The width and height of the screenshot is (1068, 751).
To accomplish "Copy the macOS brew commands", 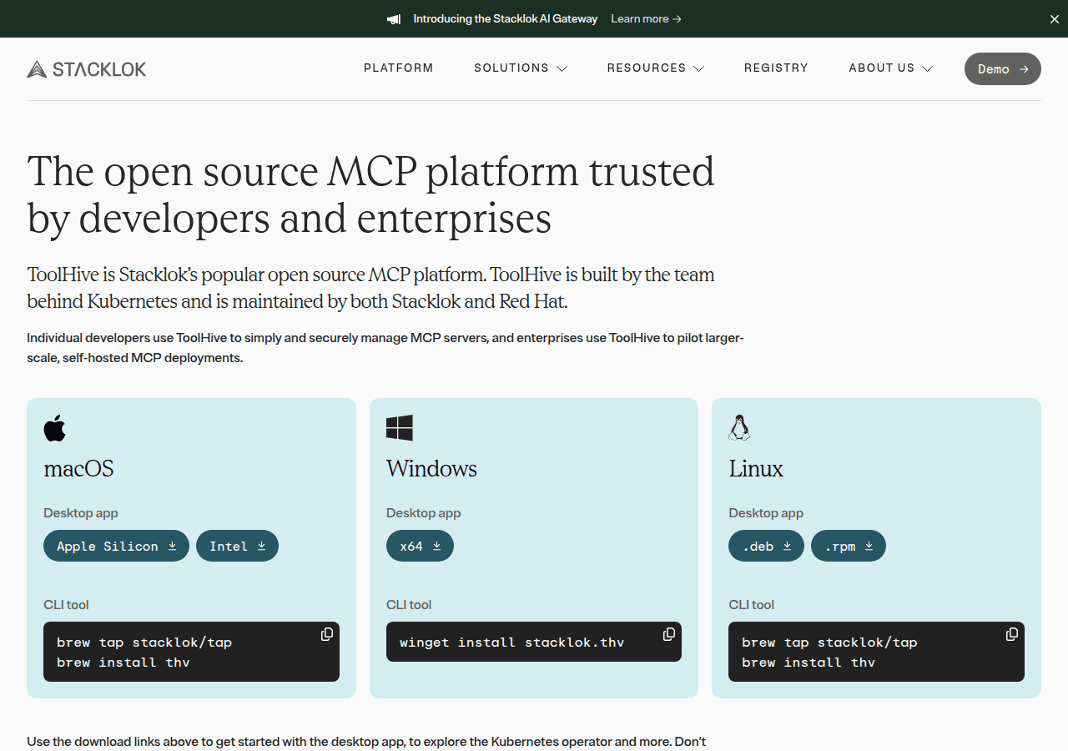I will [x=327, y=634].
